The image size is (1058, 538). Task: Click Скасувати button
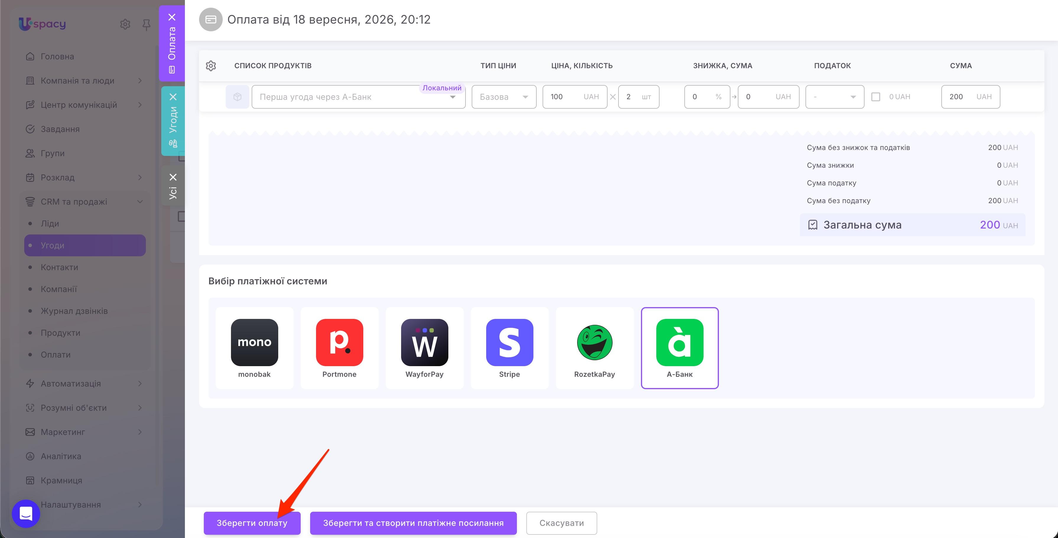coord(561,523)
